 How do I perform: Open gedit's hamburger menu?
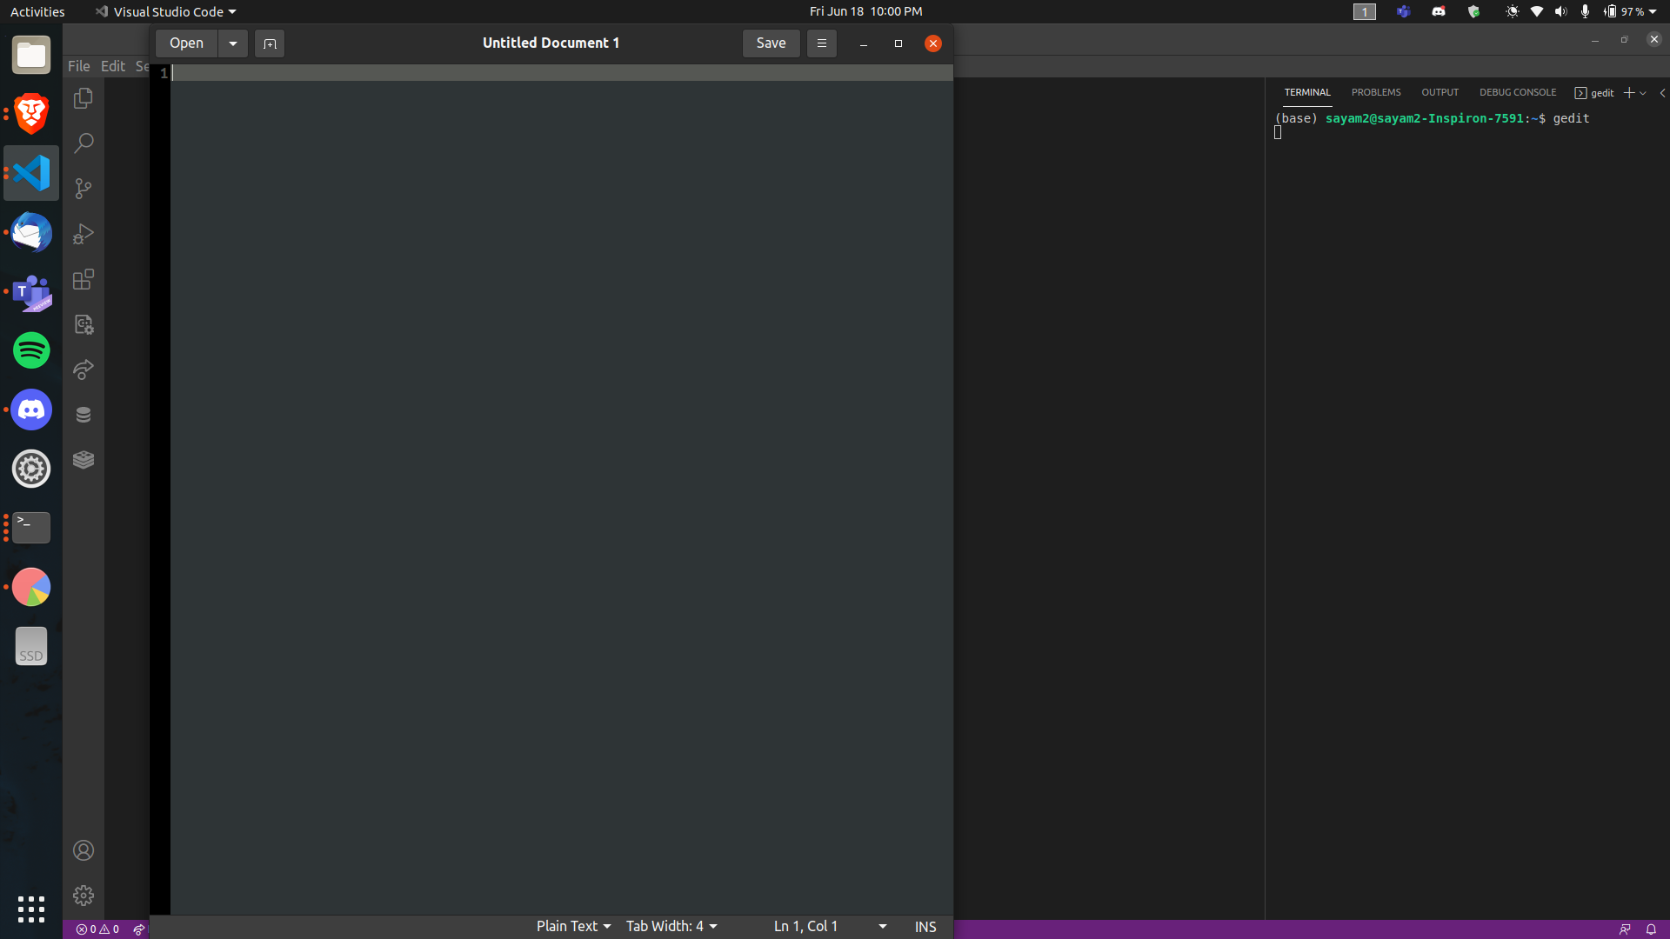pyautogui.click(x=821, y=43)
